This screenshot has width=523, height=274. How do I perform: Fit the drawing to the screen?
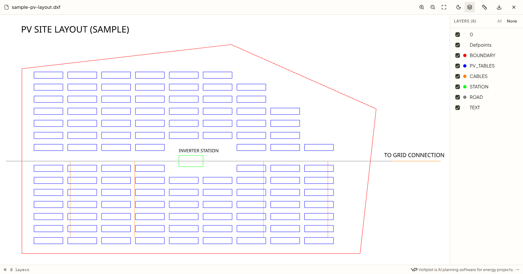444,7
